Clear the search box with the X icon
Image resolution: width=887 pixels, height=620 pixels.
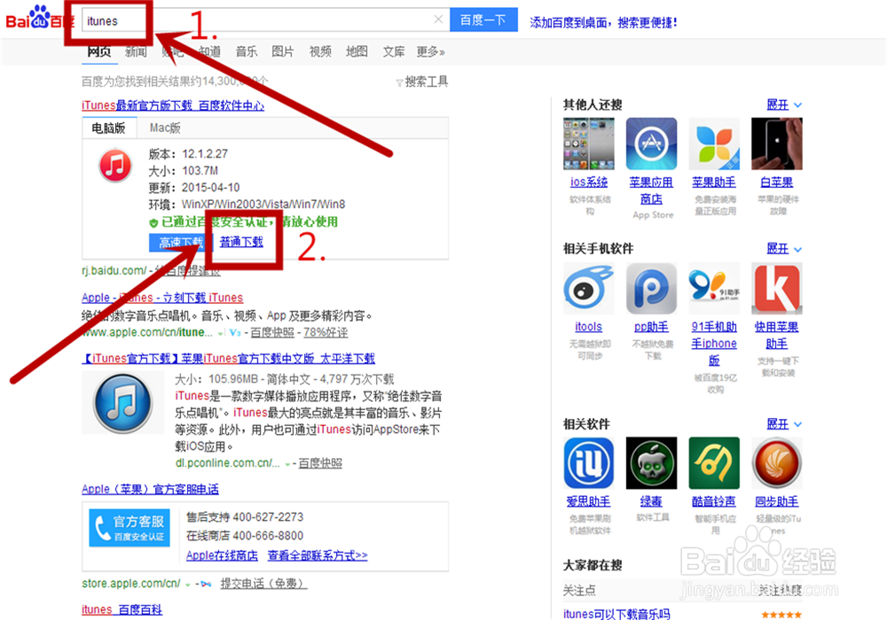pyautogui.click(x=438, y=19)
